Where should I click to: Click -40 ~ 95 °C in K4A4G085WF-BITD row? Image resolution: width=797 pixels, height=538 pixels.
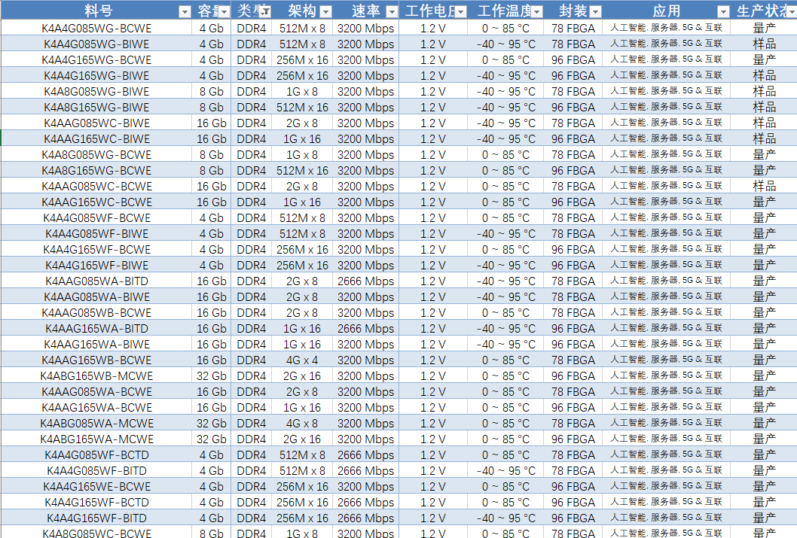pos(505,470)
